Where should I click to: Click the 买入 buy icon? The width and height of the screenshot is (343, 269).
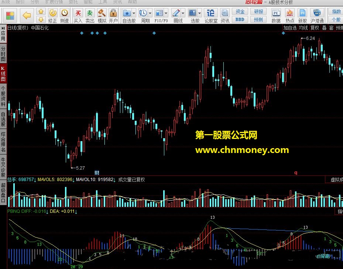click(78, 13)
